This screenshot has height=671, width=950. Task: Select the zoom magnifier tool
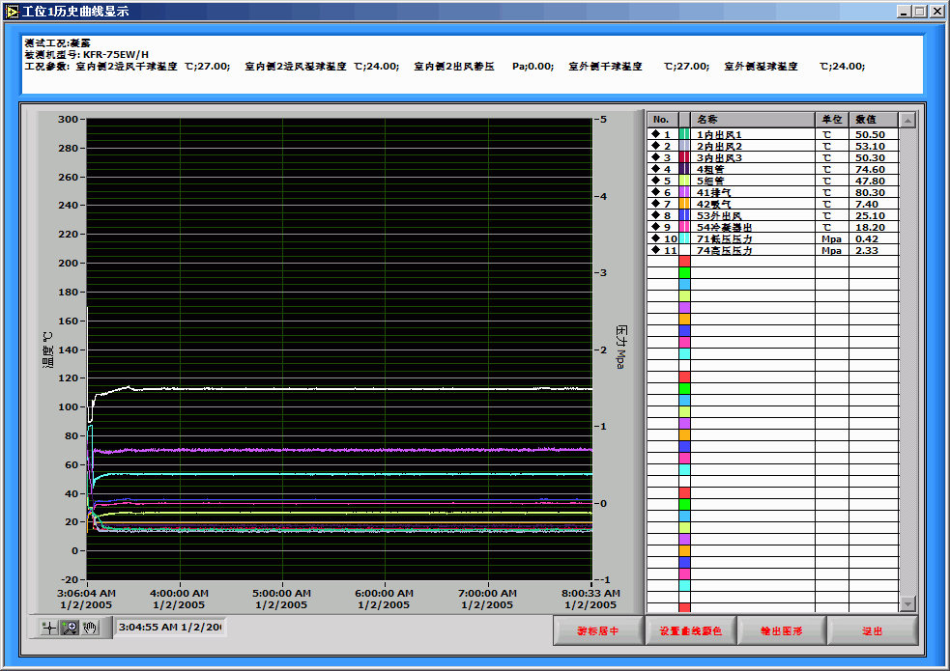[x=70, y=628]
